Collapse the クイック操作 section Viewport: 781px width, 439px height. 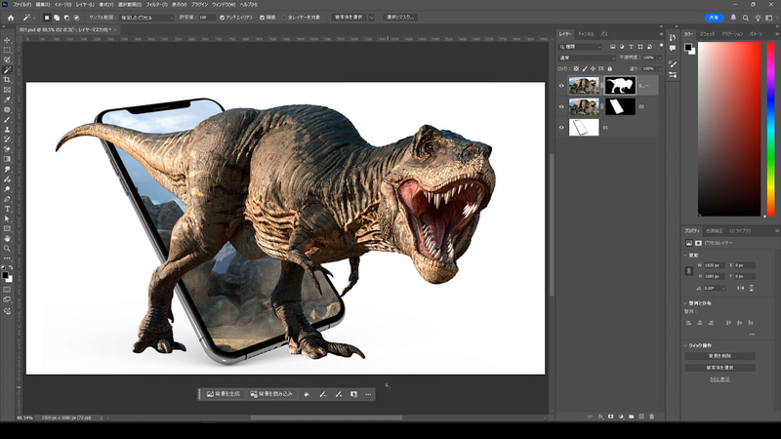tap(686, 345)
